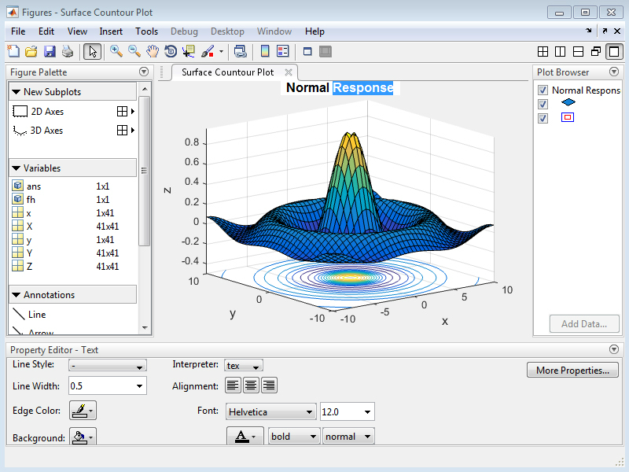This screenshot has width=629, height=472.
Task: Uncheck the Normal Response checkbox
Action: 543,90
